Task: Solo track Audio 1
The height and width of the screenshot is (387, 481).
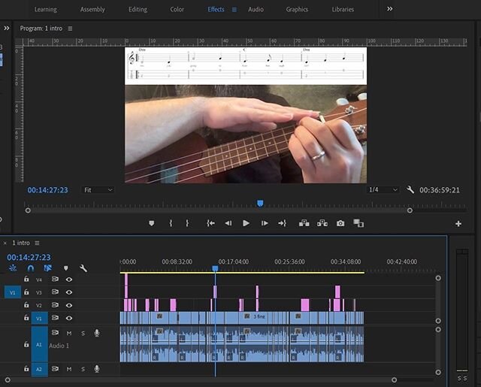Action: tap(83, 334)
